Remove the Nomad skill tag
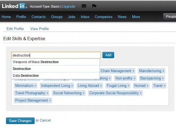Screen dimensions: 176x127 [x=147, y=86]
